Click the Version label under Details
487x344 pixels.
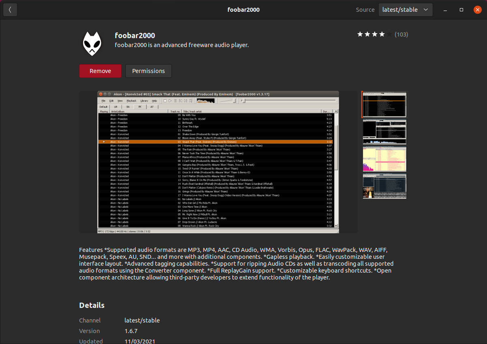click(x=89, y=331)
